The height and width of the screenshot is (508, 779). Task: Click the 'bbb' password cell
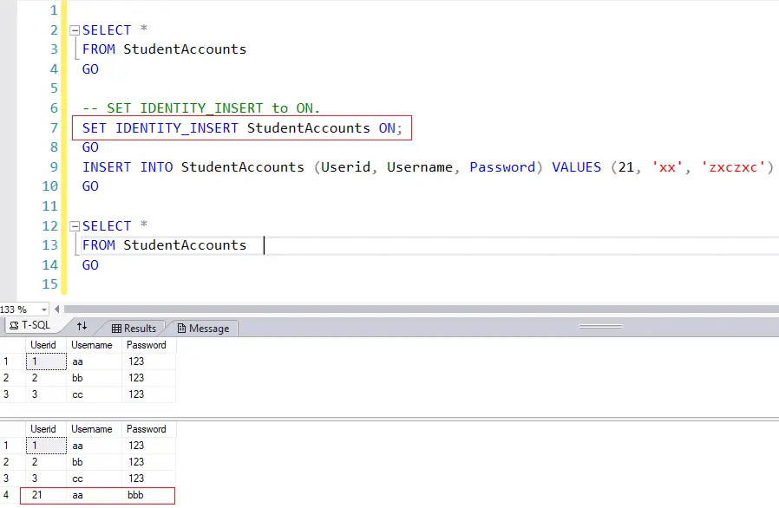tap(147, 495)
